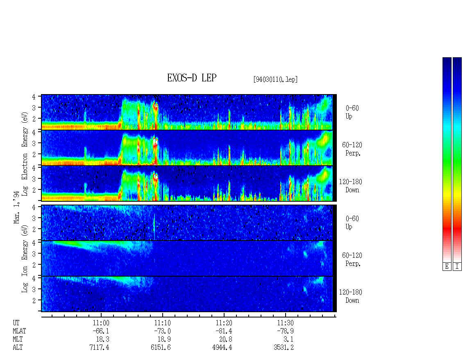Click the Log Electron Energy (eV) axis label
The image size is (463, 358).
click(x=25, y=154)
